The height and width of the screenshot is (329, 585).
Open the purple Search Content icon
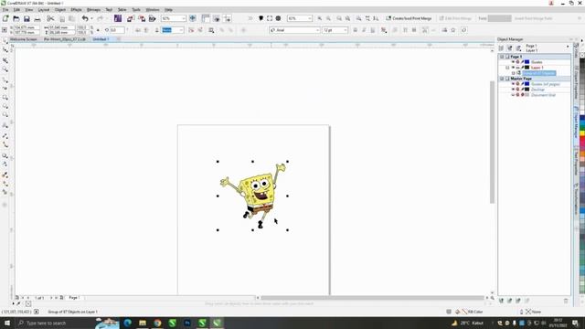118,18
